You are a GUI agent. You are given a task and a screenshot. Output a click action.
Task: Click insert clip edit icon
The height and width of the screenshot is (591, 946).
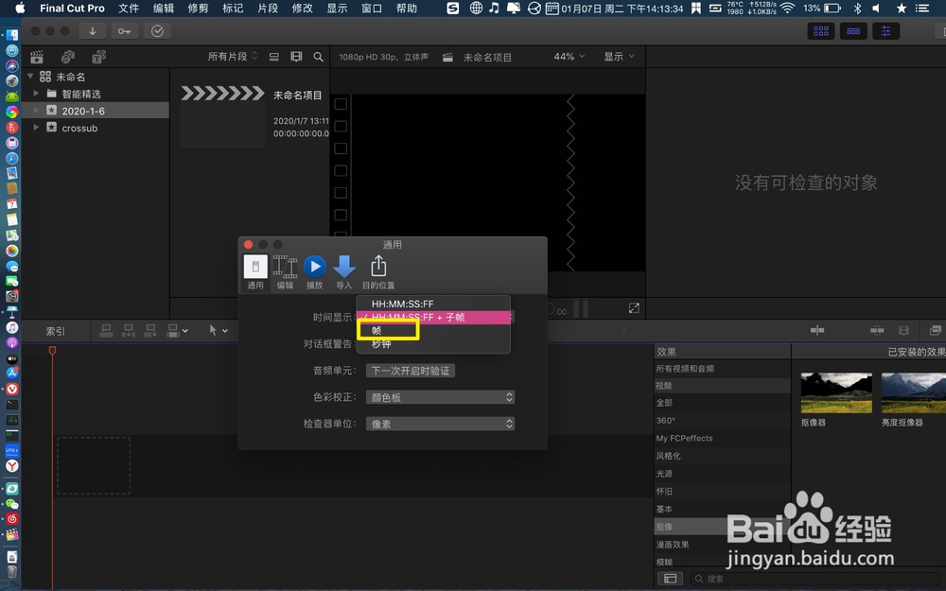click(x=129, y=330)
